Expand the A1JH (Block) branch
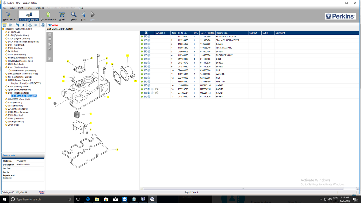361x203 pixels. (x=6, y=32)
